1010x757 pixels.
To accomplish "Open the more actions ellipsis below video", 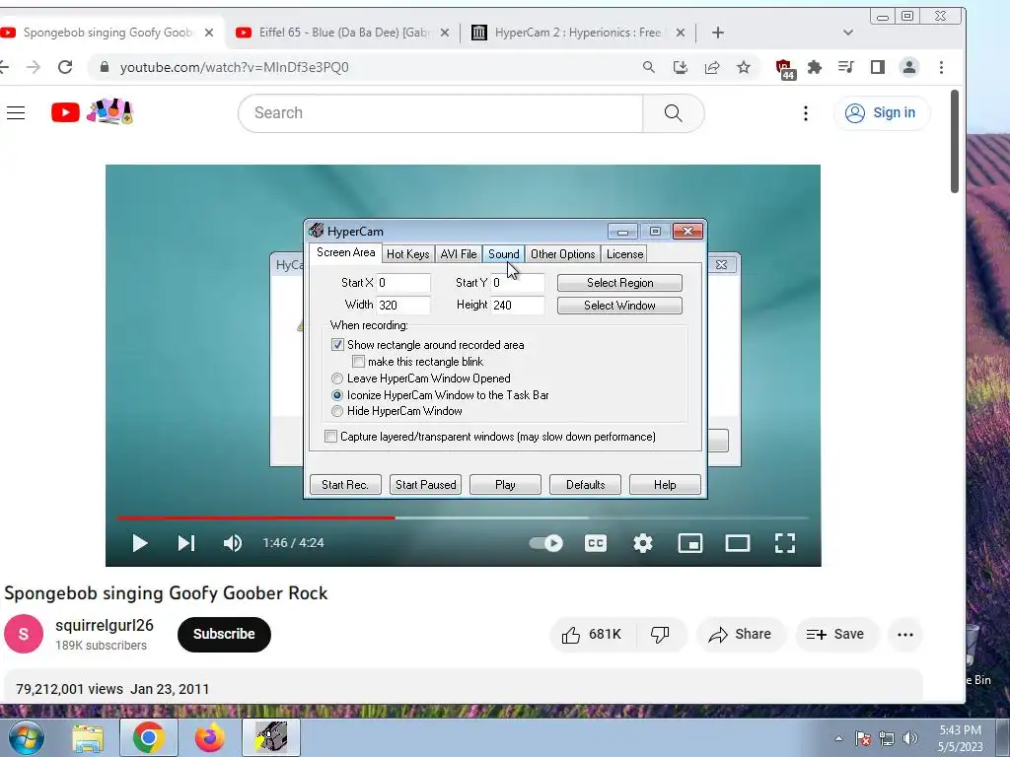I will tap(905, 635).
